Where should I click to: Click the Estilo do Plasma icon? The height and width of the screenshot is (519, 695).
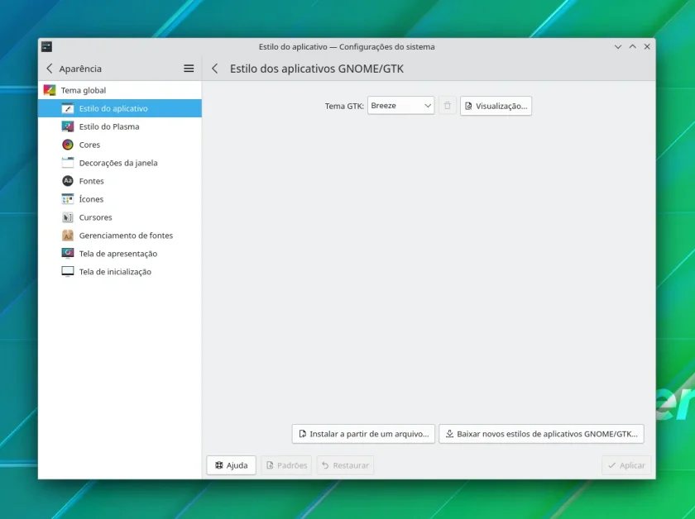(67, 126)
